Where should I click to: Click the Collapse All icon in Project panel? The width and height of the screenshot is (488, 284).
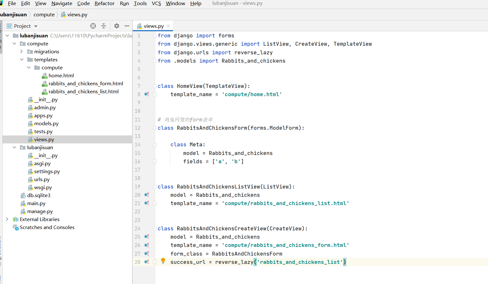click(104, 26)
